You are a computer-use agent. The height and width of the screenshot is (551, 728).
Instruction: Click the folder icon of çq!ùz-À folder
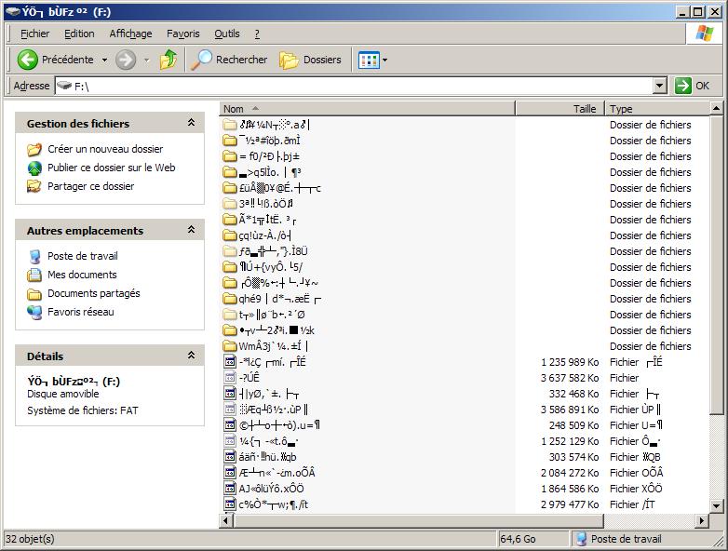[x=229, y=235]
